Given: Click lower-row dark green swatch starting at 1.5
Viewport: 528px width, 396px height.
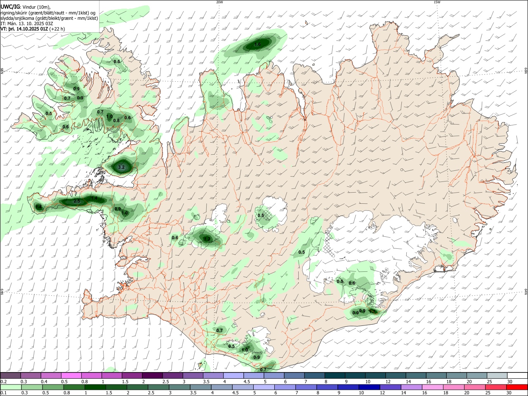Looking at the screenshot, I should click(x=116, y=387).
